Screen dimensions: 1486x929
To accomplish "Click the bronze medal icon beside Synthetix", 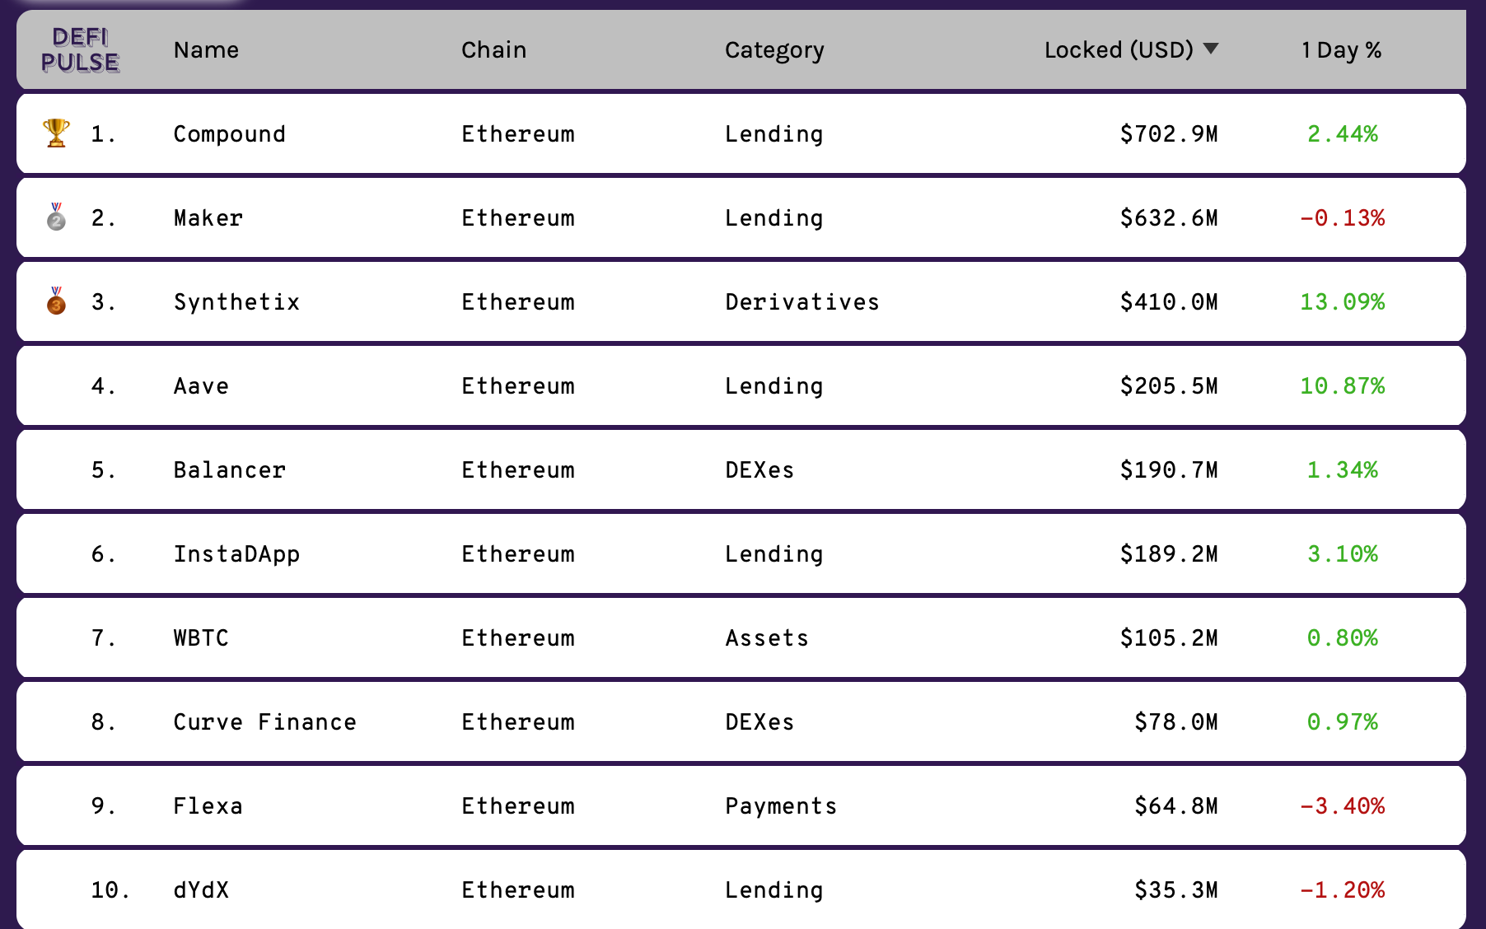I will tap(56, 301).
